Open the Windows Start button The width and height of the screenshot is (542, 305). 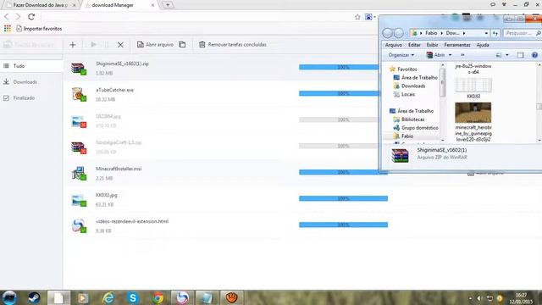[x=9, y=297]
